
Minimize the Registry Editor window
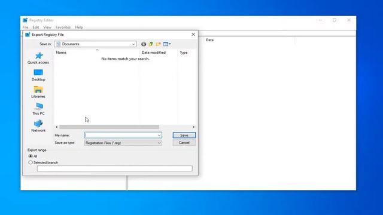(321, 20)
